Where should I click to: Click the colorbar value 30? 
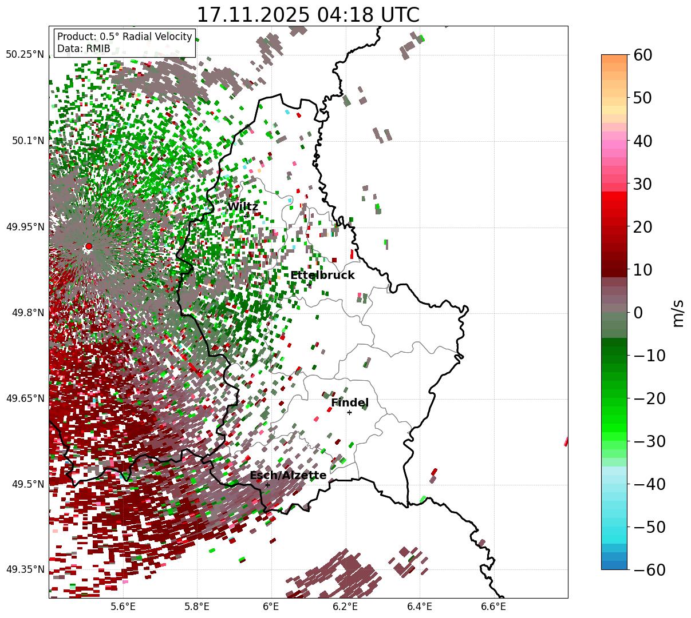click(x=642, y=184)
